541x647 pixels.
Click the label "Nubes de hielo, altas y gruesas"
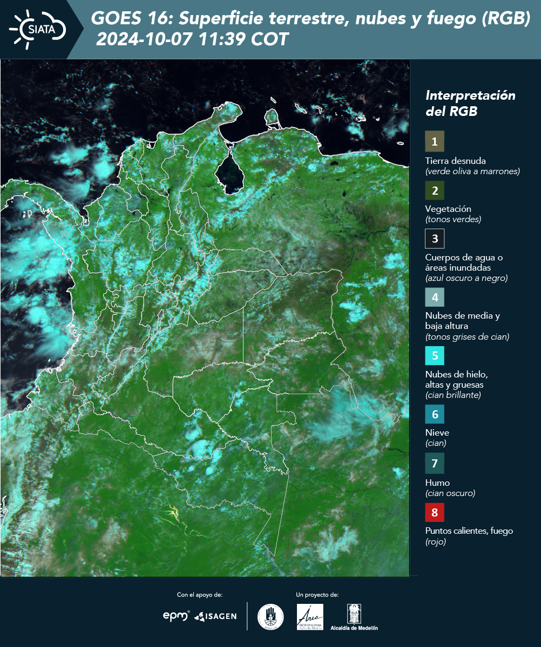tap(456, 380)
